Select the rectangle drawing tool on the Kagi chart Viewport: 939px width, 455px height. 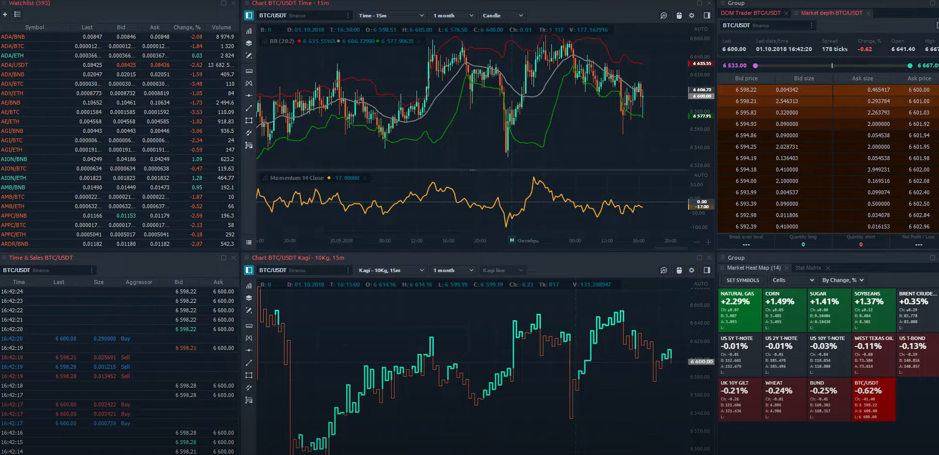(x=249, y=375)
